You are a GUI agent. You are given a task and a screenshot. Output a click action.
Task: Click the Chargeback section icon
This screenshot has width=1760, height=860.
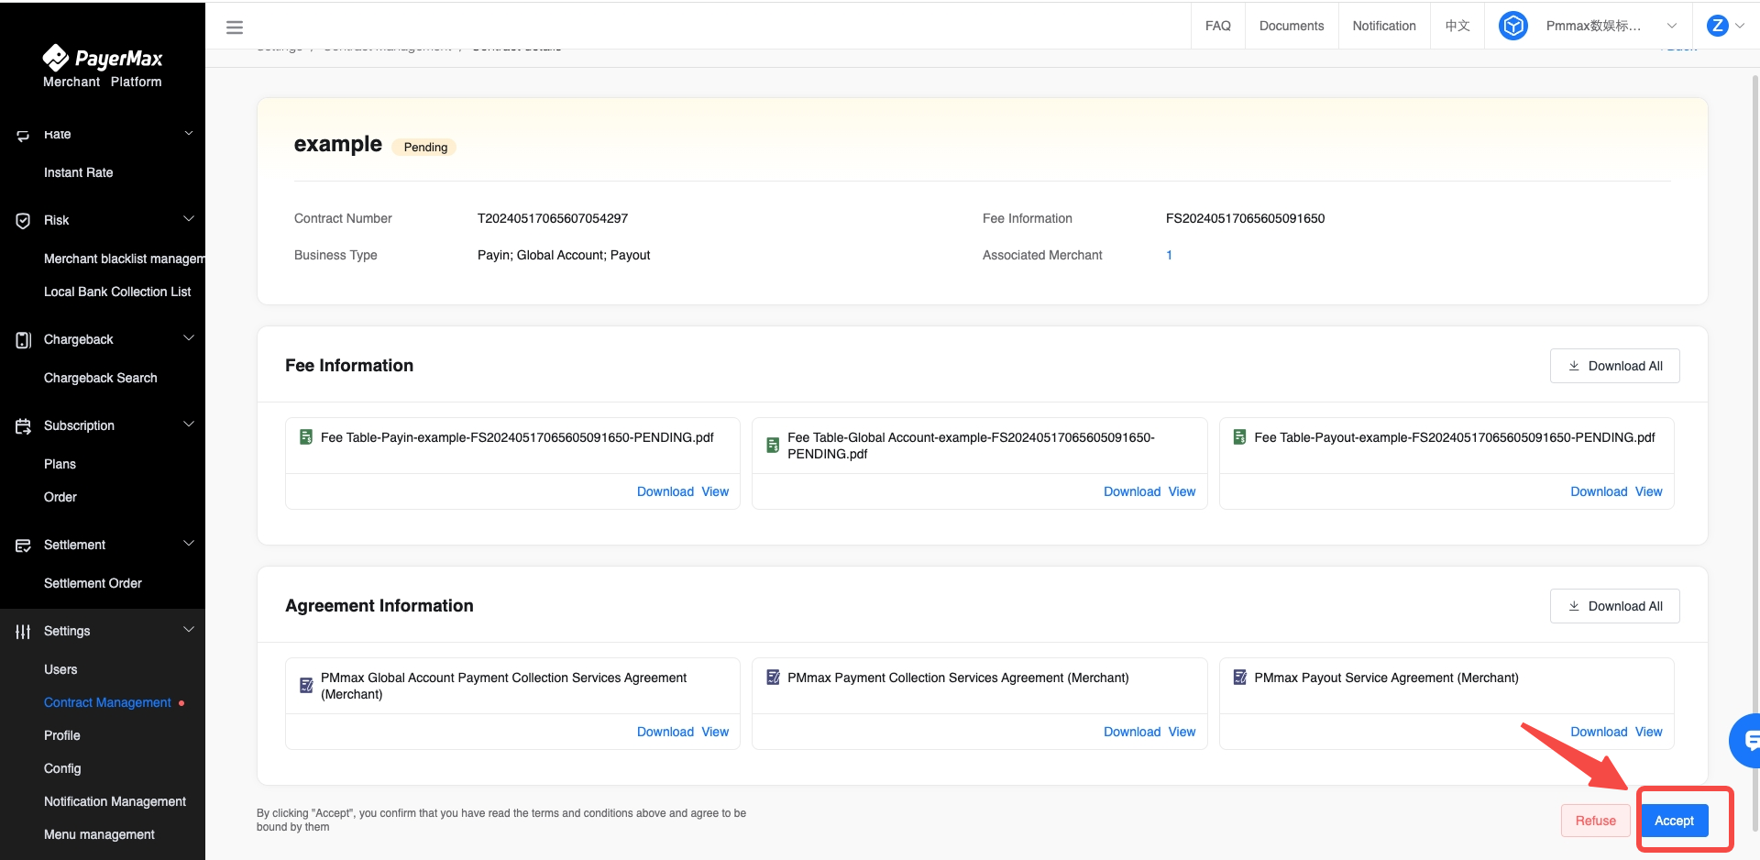[23, 340]
